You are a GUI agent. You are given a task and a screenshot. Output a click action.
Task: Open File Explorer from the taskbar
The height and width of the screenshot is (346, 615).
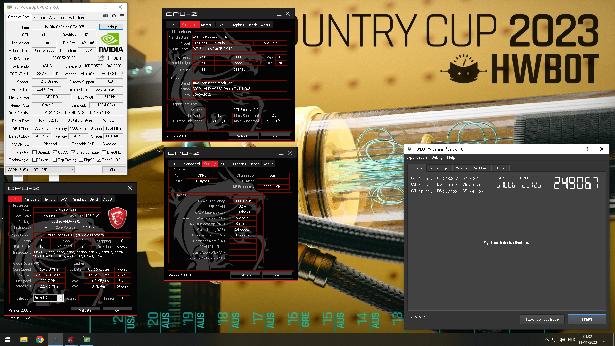(x=24, y=340)
